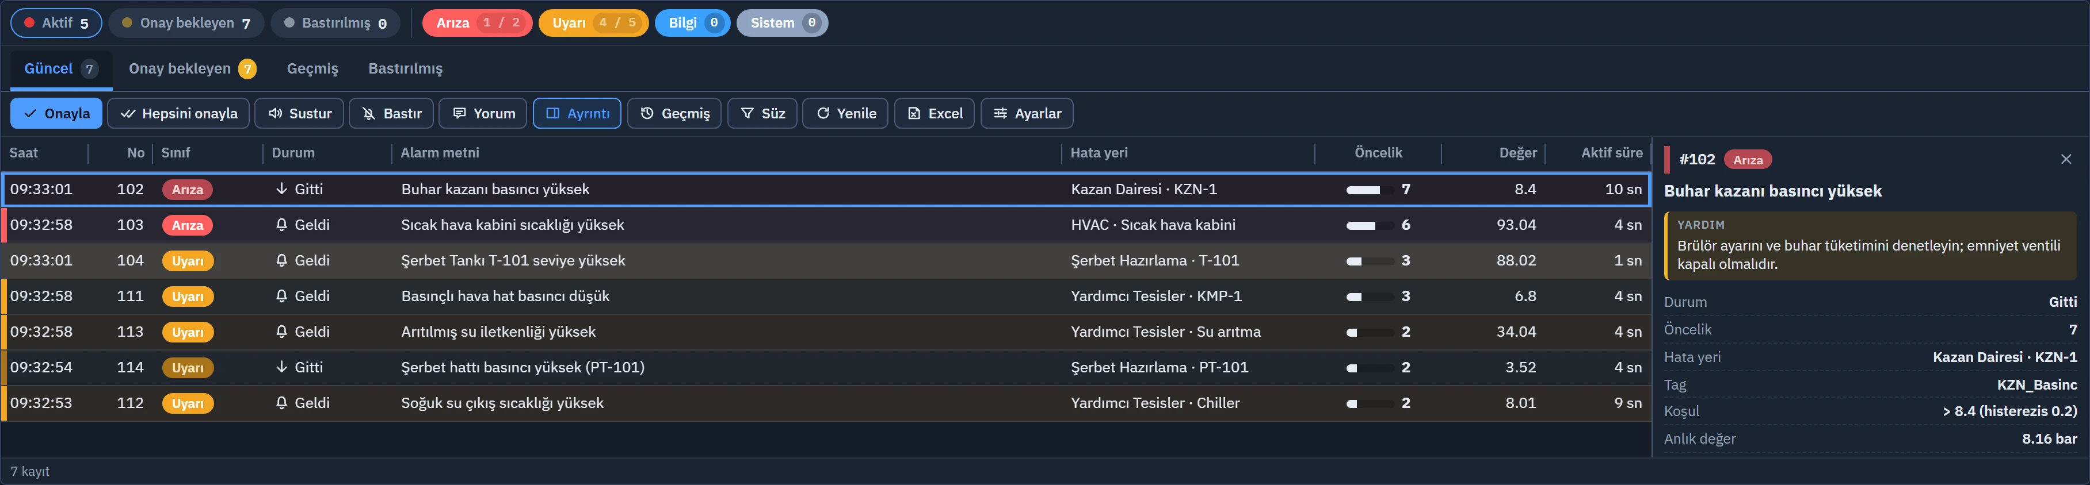Viewport: 2090px width, 485px height.
Task: Click the Gitti arrow icon in row 114
Action: tap(281, 368)
